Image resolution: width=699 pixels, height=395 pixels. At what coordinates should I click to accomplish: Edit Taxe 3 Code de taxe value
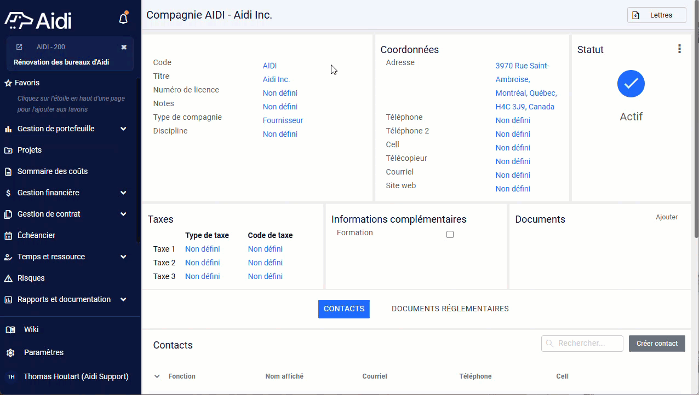click(265, 276)
